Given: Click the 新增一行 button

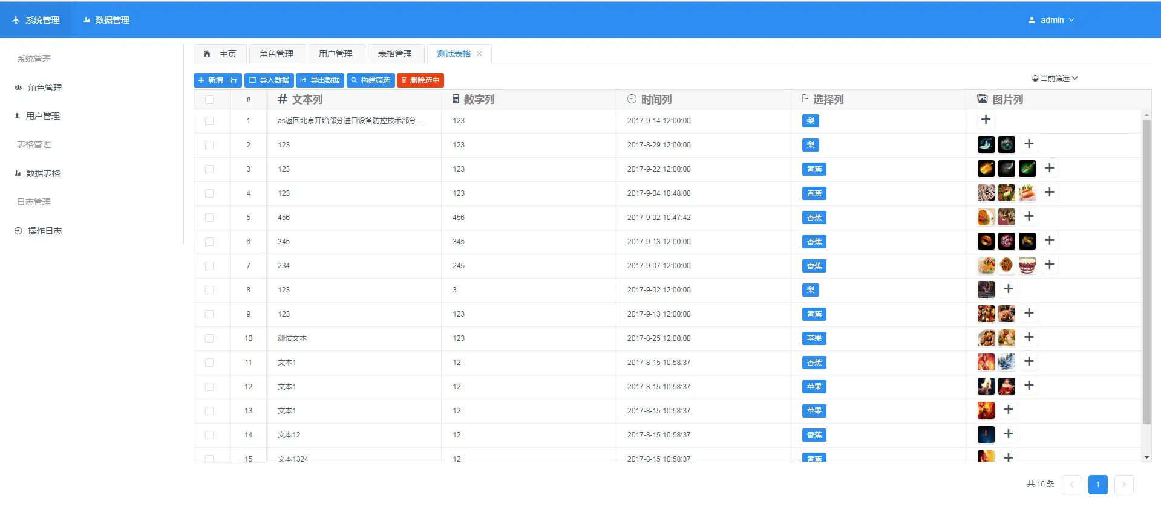Looking at the screenshot, I should coord(218,80).
